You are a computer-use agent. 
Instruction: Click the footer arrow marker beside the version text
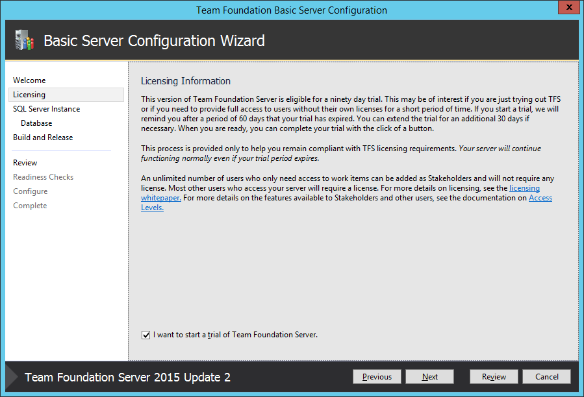click(x=12, y=376)
